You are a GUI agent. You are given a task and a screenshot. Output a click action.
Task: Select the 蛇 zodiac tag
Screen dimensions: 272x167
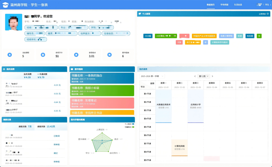206,42
